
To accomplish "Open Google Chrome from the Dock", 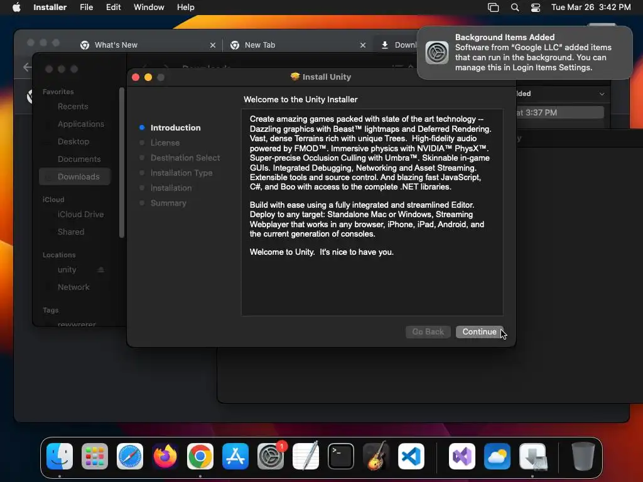I will (x=200, y=456).
